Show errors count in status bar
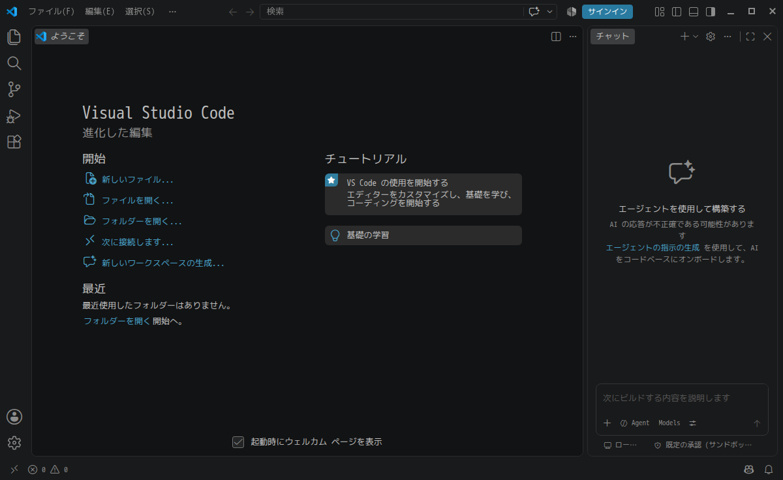Screen dimensions: 783x480 [37, 470]
